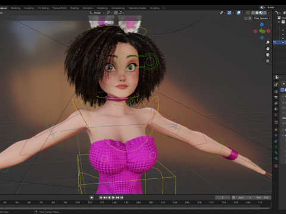Open the Scene properties tab

pyautogui.click(x=276, y=109)
